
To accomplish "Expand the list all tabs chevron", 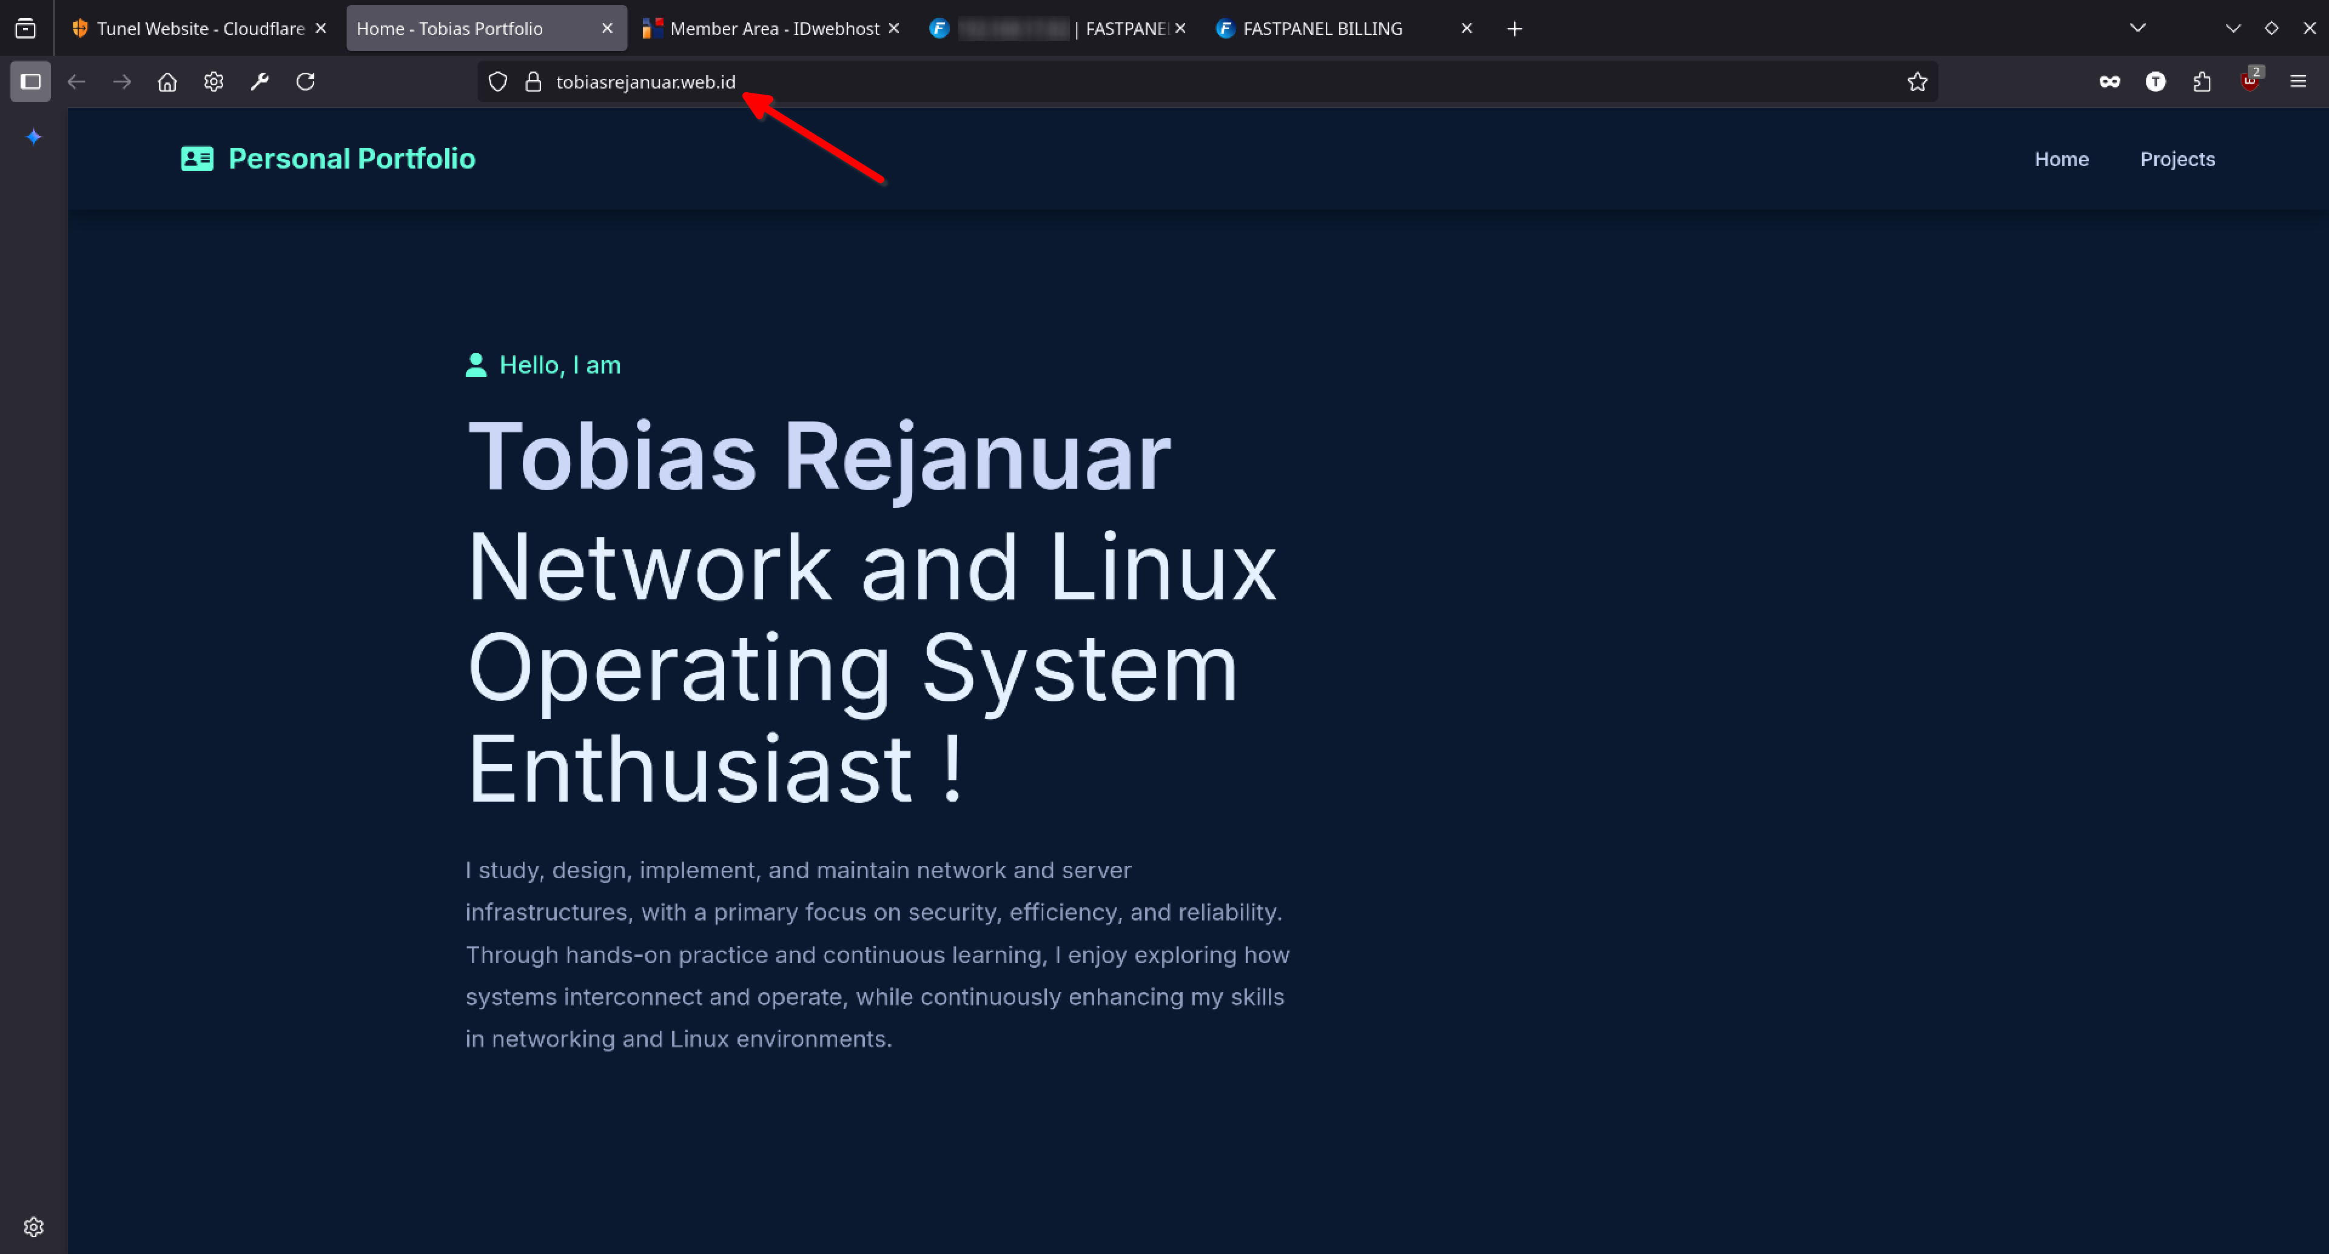I will coord(2137,28).
